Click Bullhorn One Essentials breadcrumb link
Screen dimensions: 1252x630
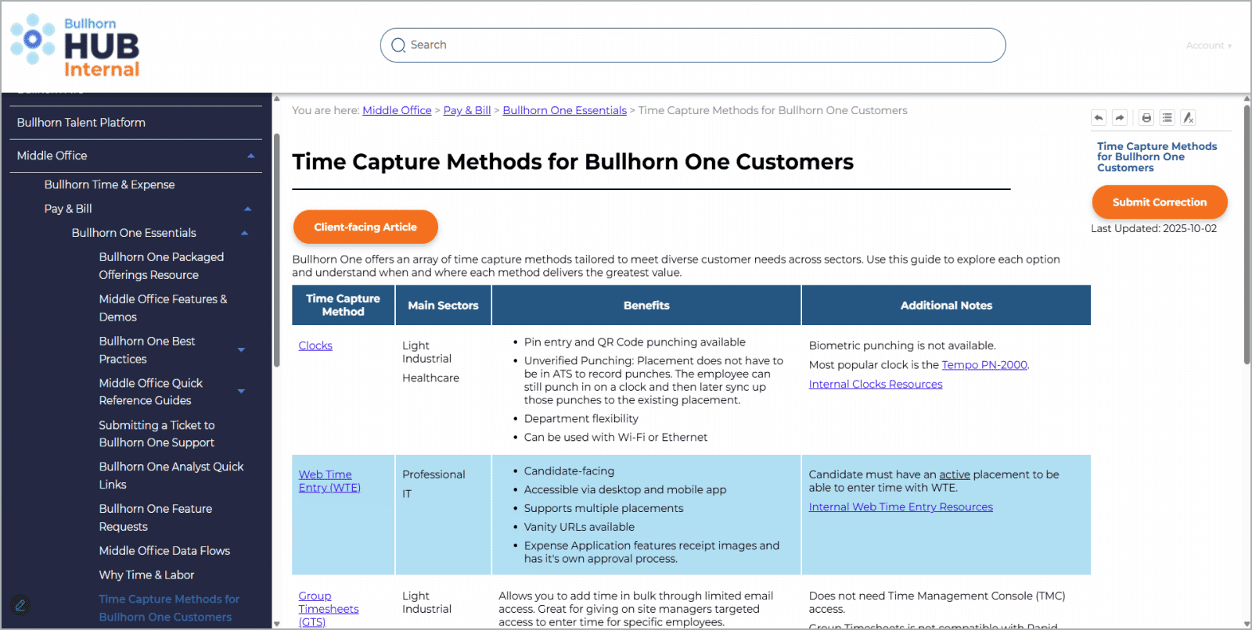564,110
